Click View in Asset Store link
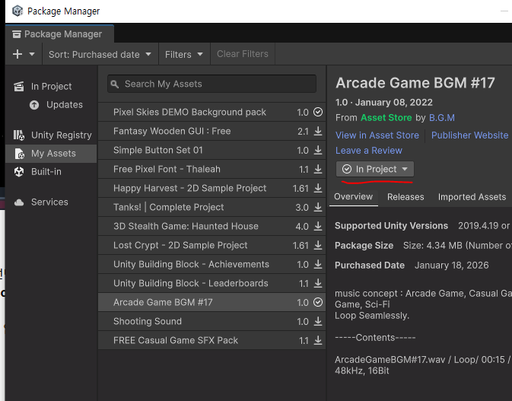 pyautogui.click(x=377, y=135)
